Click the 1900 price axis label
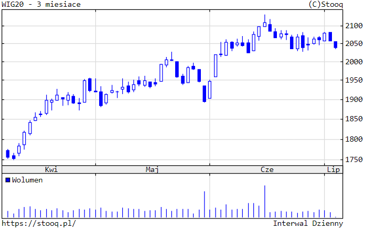Image resolution: width=365 pixels, height=230 pixels. point(354,99)
